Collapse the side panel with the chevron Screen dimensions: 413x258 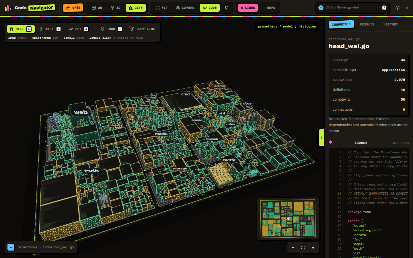click(x=322, y=138)
